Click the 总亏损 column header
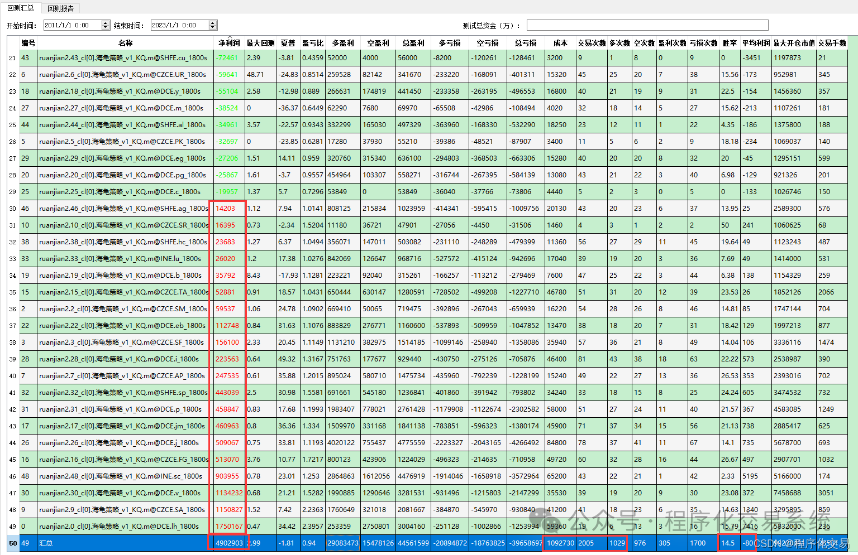The height and width of the screenshot is (555, 858). tap(526, 43)
